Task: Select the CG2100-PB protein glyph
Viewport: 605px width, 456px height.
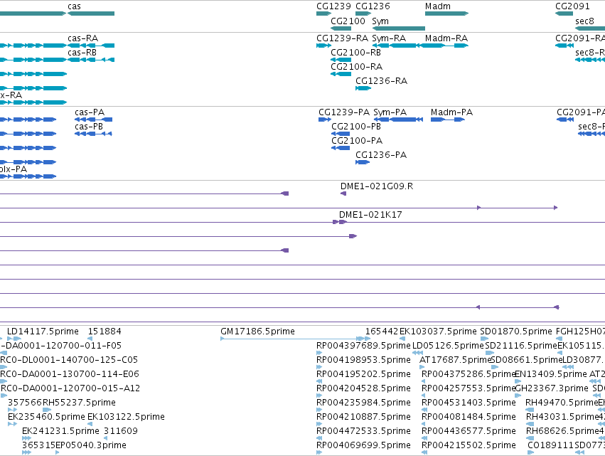Action: pyautogui.click(x=341, y=134)
